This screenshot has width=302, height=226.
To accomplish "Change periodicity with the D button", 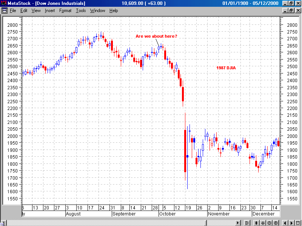I will (x=247, y=223).
